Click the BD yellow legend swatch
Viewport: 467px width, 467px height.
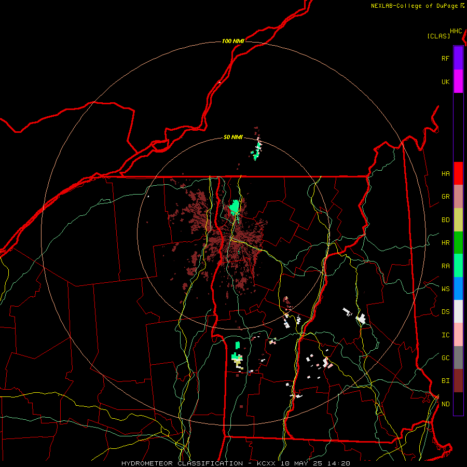click(458, 219)
